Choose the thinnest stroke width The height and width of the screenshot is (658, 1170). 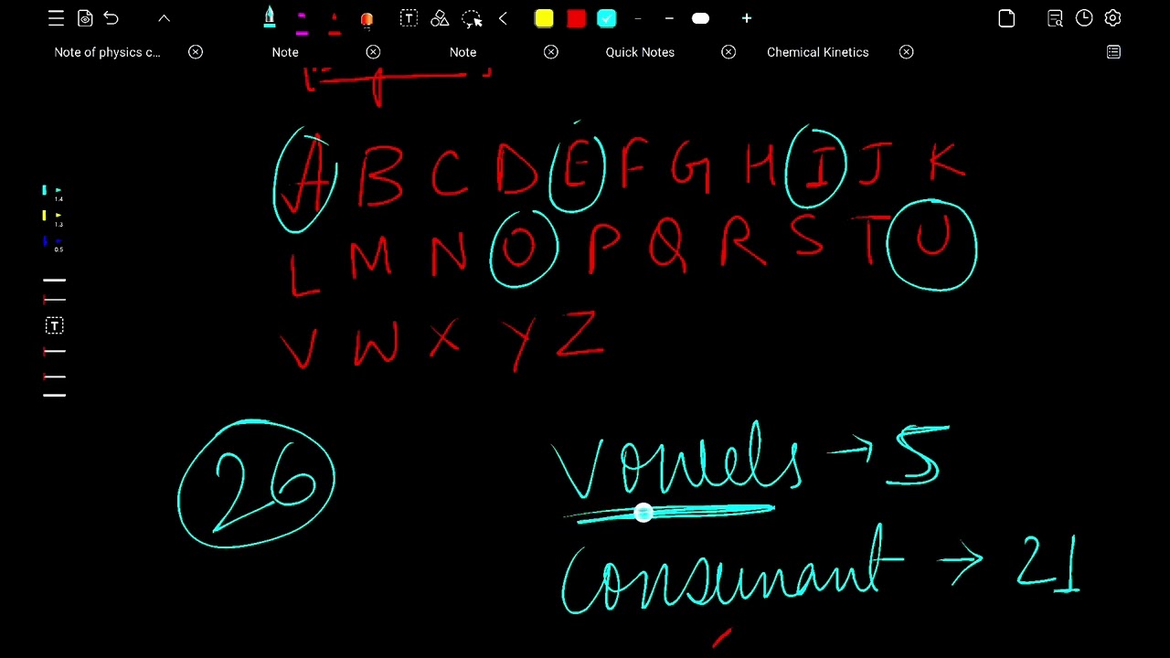click(638, 18)
